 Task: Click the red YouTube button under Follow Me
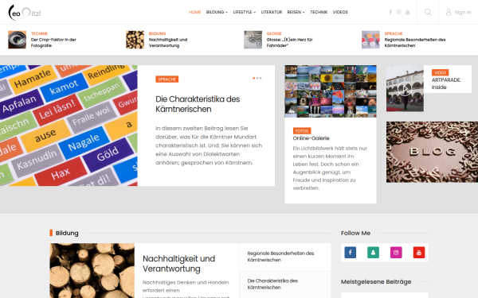(419, 253)
